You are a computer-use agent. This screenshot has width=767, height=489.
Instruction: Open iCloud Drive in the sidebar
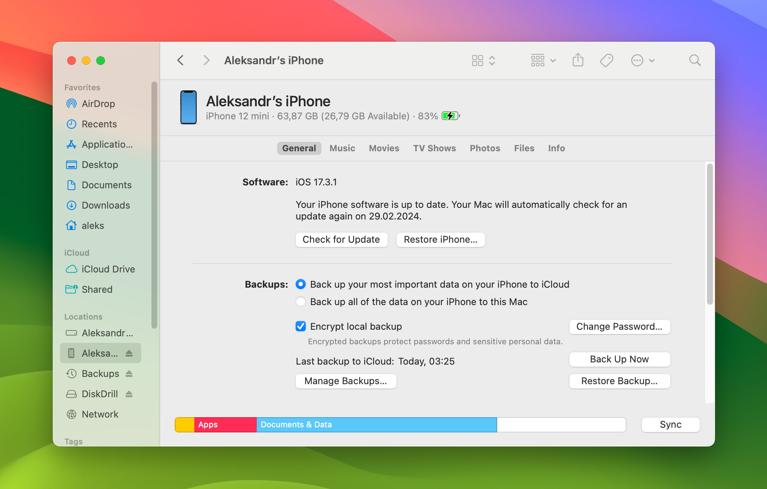[101, 269]
